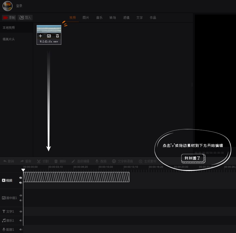Click the 切割 scissors tool

pyautogui.click(x=43, y=161)
